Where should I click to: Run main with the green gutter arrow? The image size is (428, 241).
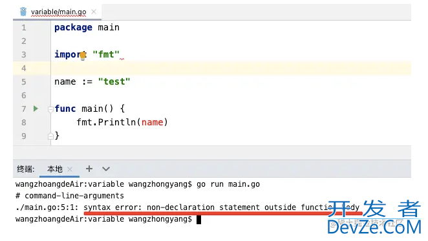point(36,109)
